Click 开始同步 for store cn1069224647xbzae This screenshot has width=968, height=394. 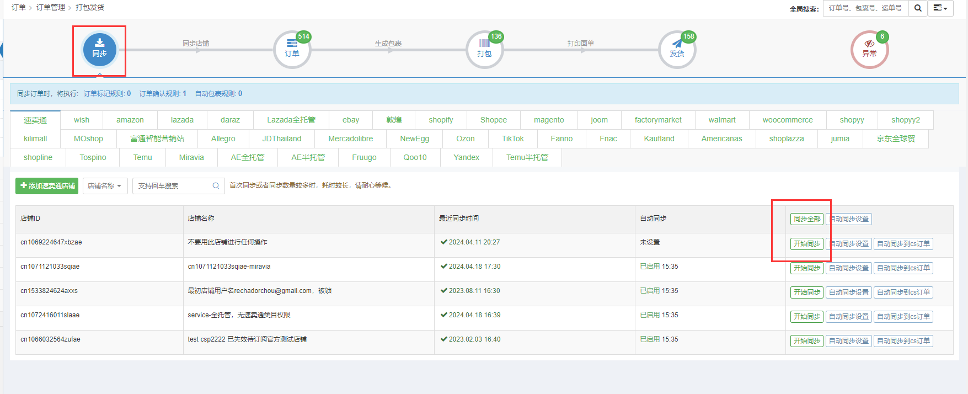coord(807,244)
